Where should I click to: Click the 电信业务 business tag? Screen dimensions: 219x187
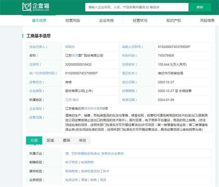72,180
